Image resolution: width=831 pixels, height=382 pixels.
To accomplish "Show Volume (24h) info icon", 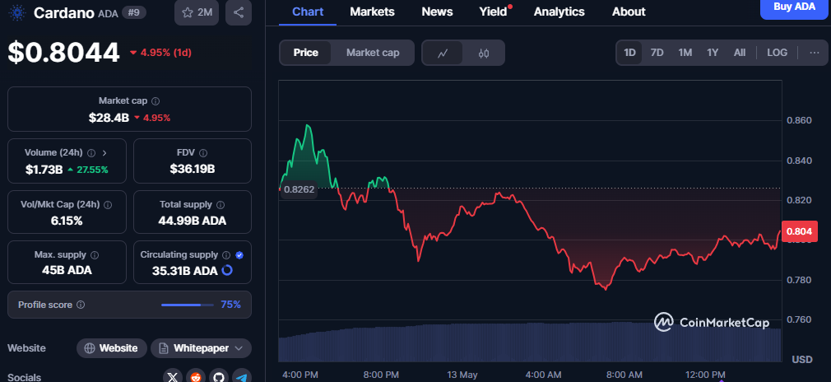I will tap(91, 153).
